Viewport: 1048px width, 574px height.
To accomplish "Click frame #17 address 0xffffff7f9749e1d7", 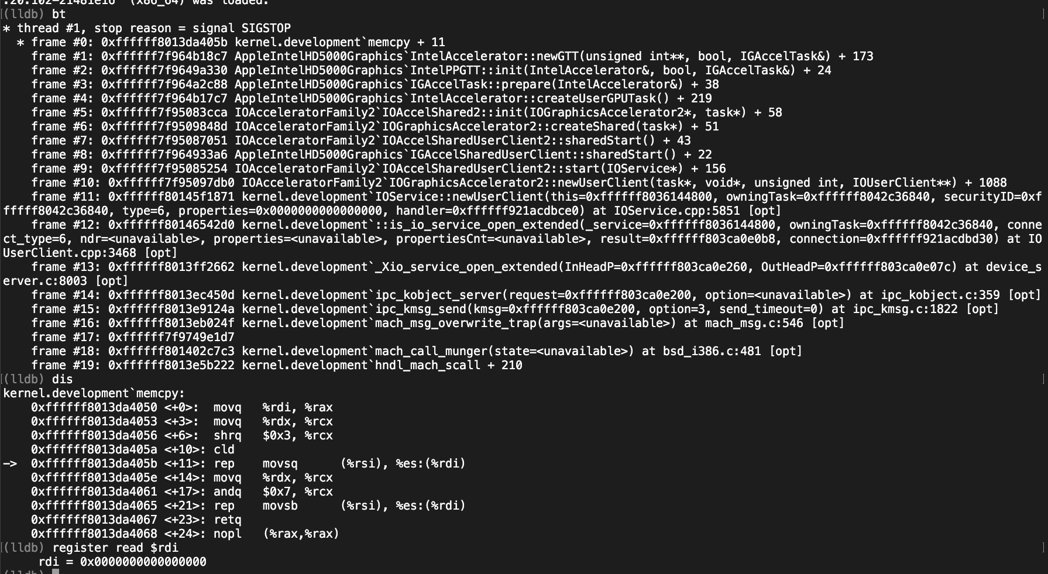I will (x=171, y=337).
